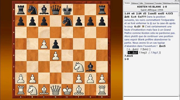180x100 pixels.
Task: Select the black pawn on d5
Action: (56, 44)
